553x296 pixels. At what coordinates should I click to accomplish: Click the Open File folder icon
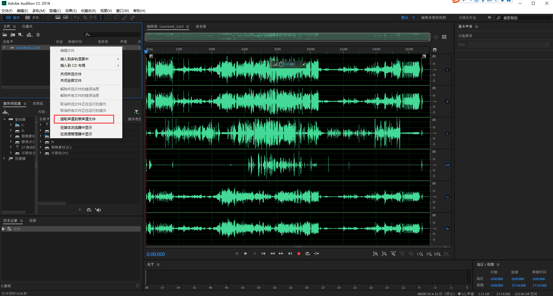pyautogui.click(x=5, y=35)
